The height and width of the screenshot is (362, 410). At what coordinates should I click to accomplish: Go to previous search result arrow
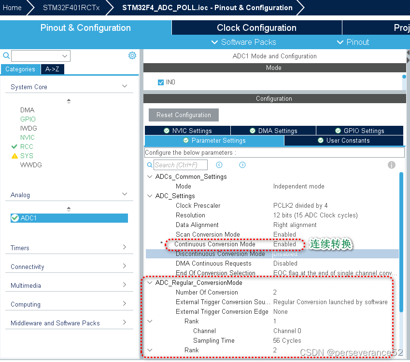(219, 165)
